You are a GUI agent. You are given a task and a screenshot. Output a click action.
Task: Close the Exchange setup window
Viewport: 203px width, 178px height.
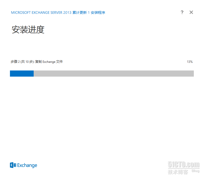tap(191, 12)
